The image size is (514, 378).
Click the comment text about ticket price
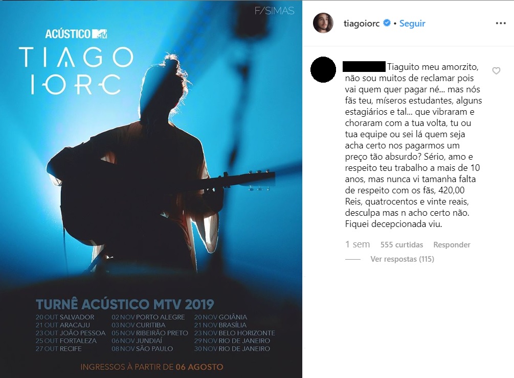[413, 145]
